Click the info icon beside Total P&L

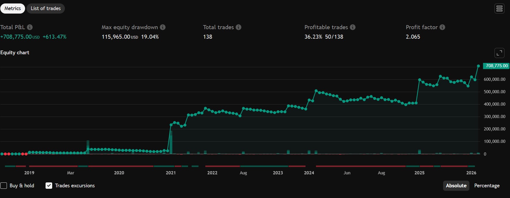click(30, 27)
